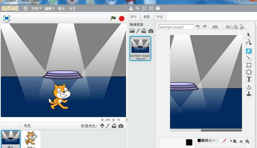Reset paint canvas zoom with equals button

click(x=241, y=141)
